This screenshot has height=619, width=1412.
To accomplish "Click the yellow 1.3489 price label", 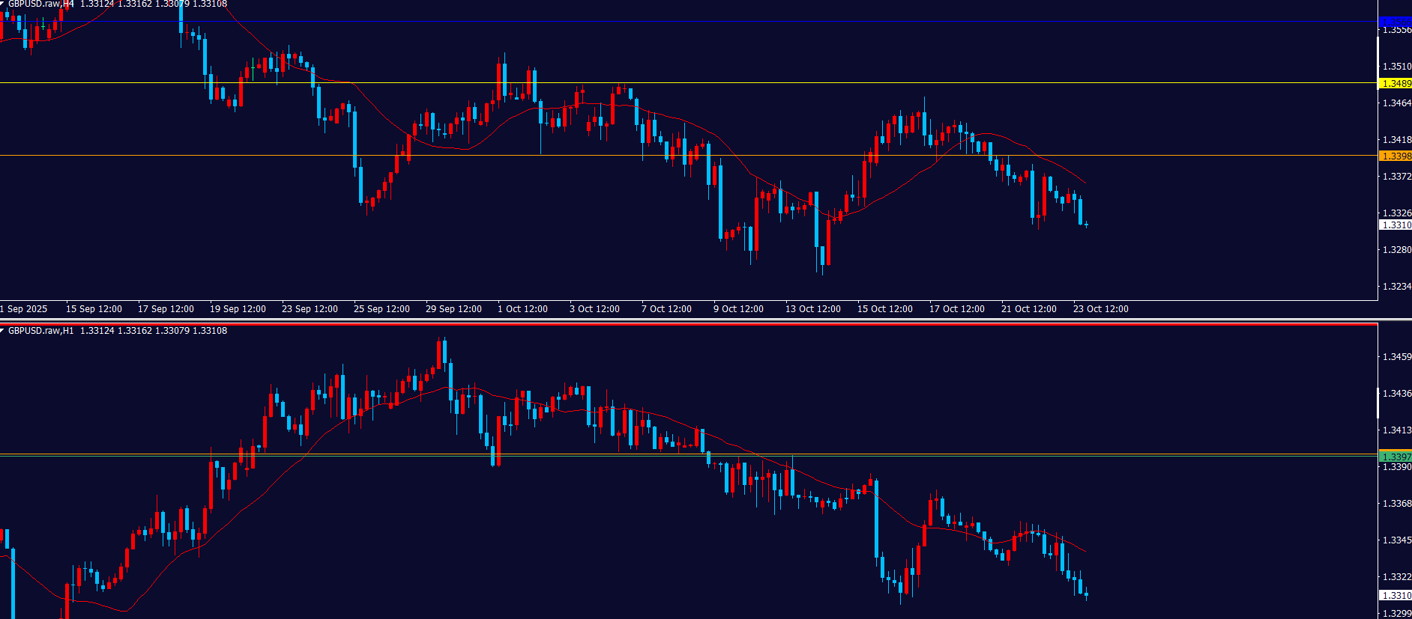I will (1396, 84).
